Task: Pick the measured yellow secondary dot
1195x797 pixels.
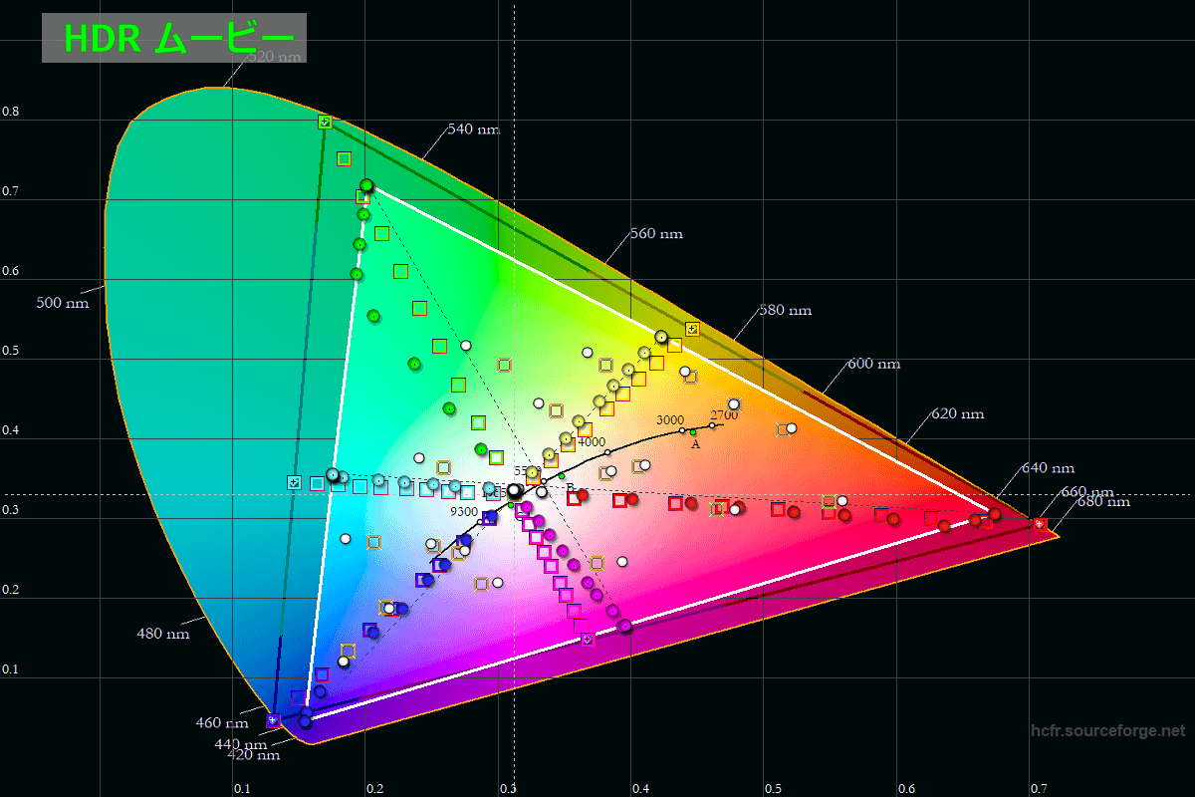Action: (661, 337)
